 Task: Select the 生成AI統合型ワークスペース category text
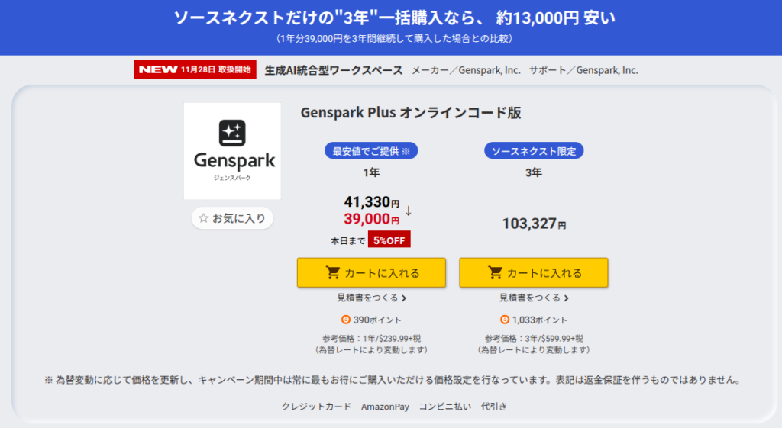point(333,70)
